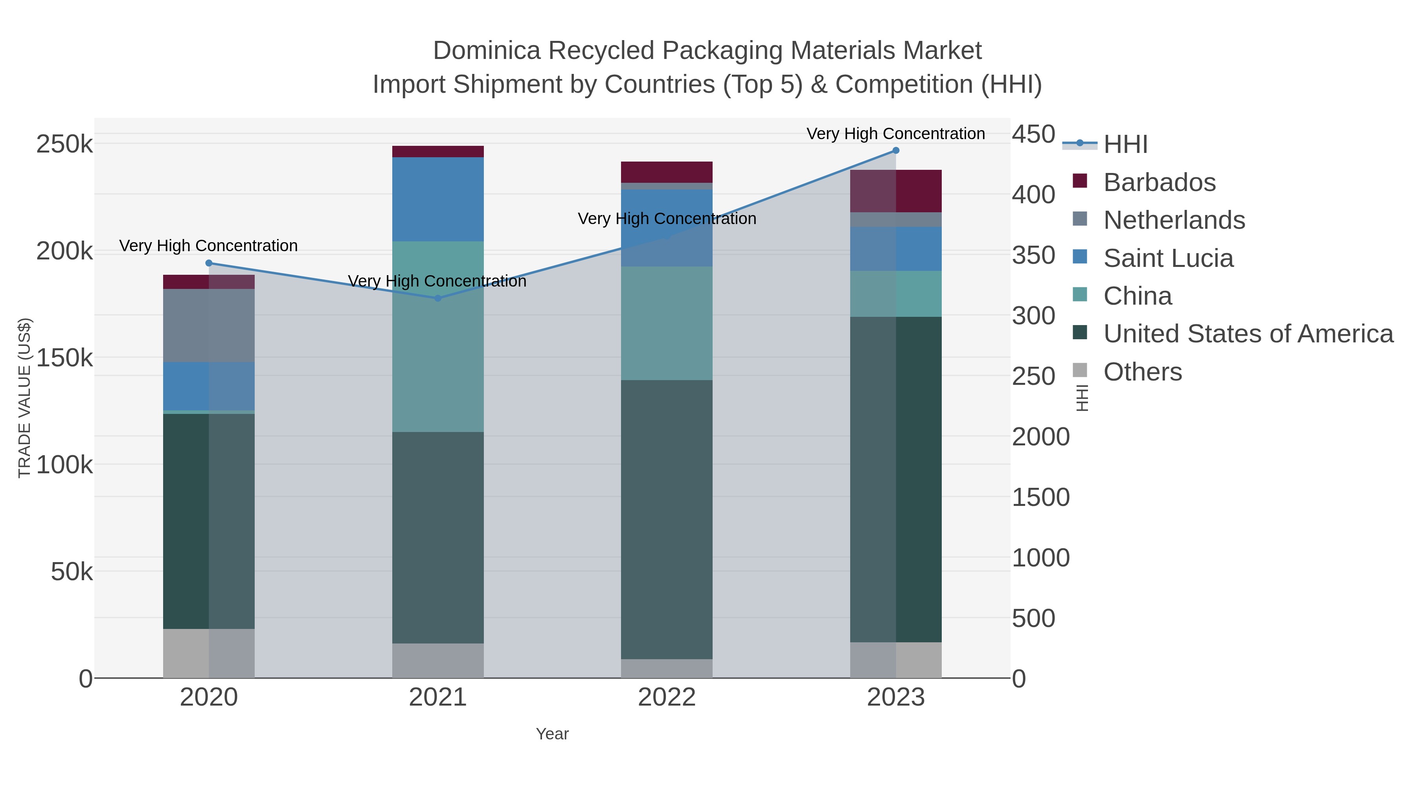Click the chart title text
Image resolution: width=1415 pixels, height=796 pixels.
707,67
